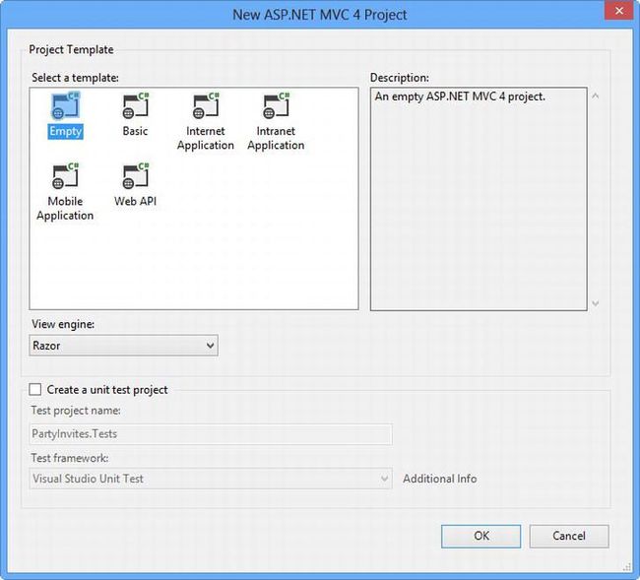Viewport: 640px width, 580px height.
Task: Click the Cancel button
Action: pos(569,536)
